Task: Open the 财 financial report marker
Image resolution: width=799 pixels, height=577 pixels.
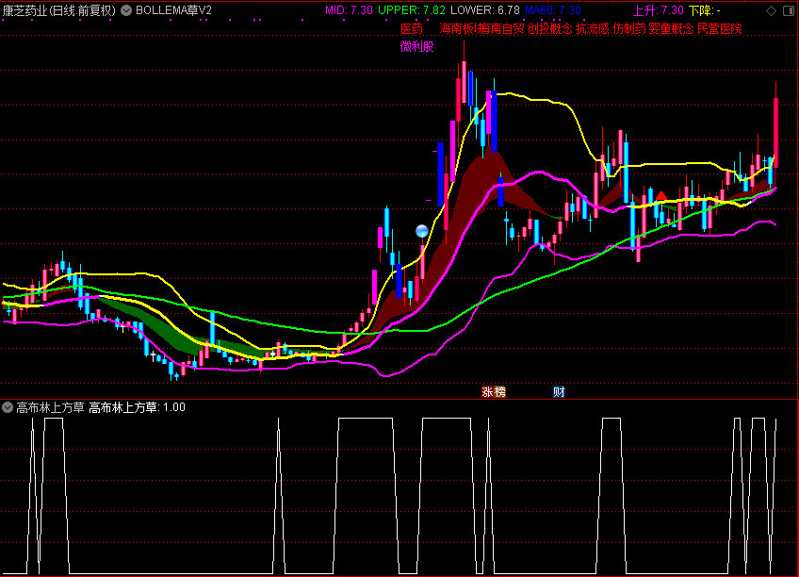Action: (x=559, y=391)
